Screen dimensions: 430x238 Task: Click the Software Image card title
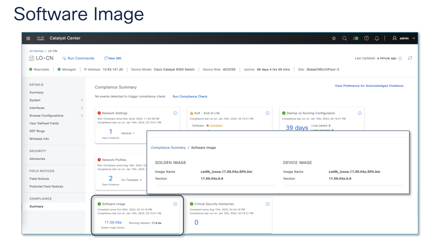(x=114, y=204)
